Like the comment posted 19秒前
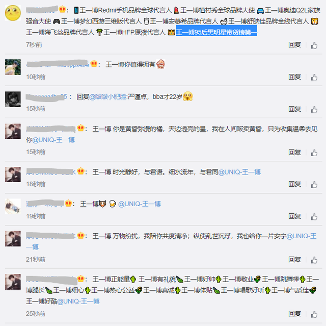This screenshot has width=326, height=326. pos(314,217)
